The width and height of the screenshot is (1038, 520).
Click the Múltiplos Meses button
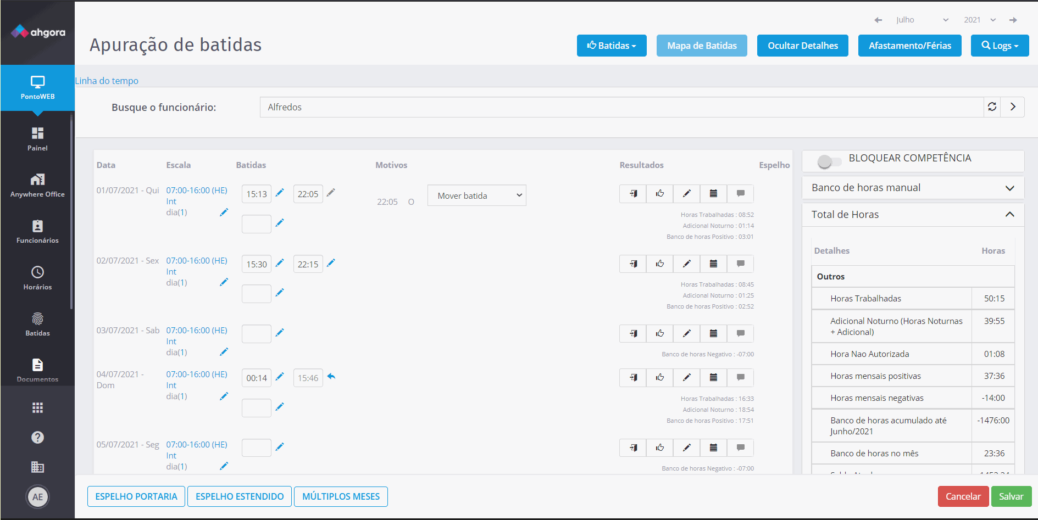pyautogui.click(x=341, y=496)
